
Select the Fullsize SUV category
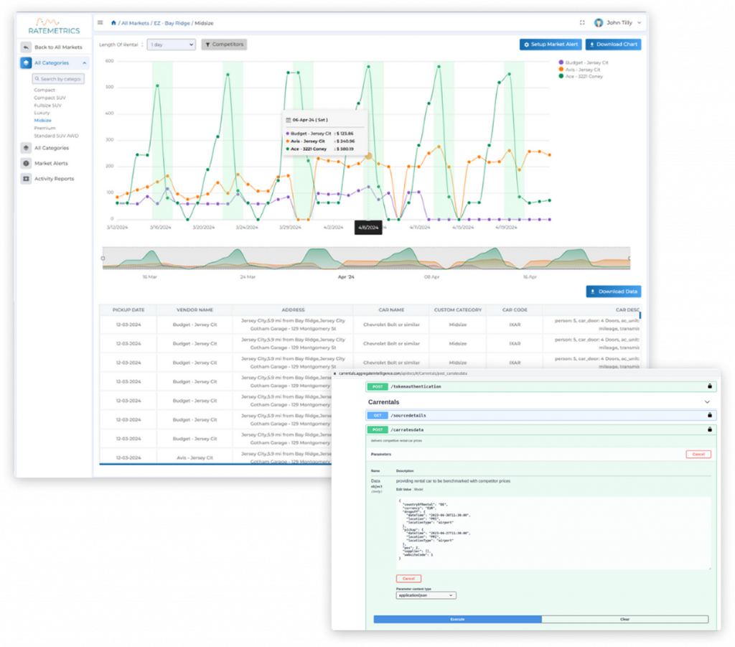(x=47, y=105)
